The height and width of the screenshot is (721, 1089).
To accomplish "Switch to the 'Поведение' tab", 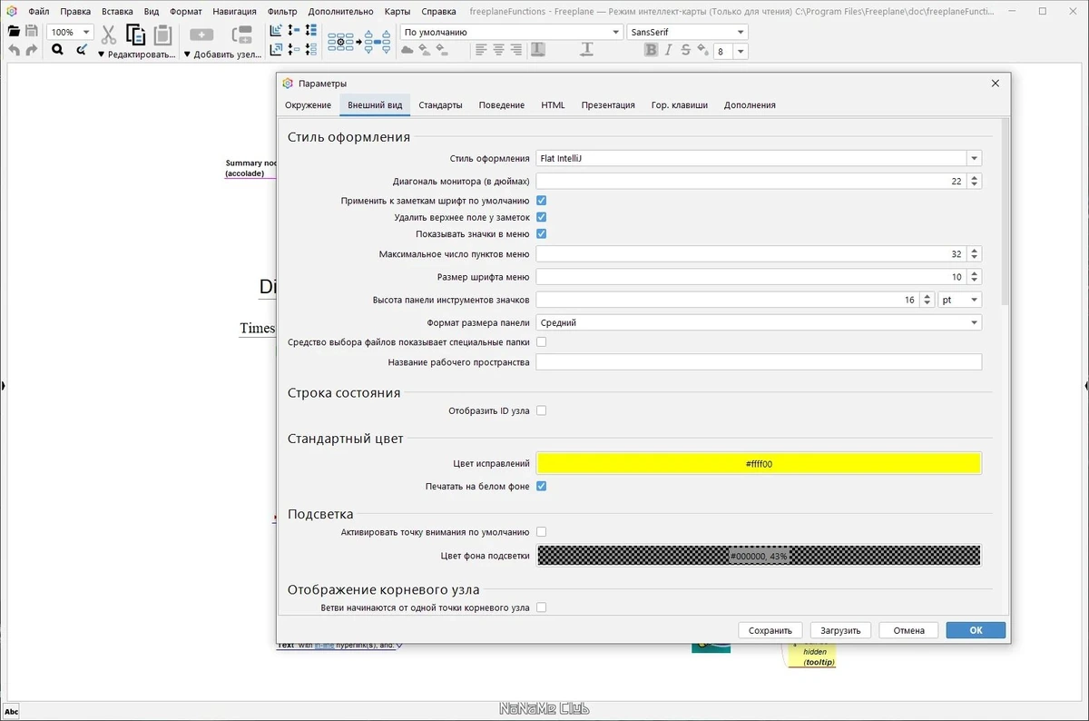I will [x=502, y=105].
